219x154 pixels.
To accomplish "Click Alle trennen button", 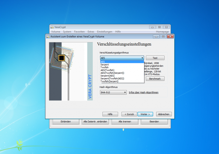I will click(125, 122).
